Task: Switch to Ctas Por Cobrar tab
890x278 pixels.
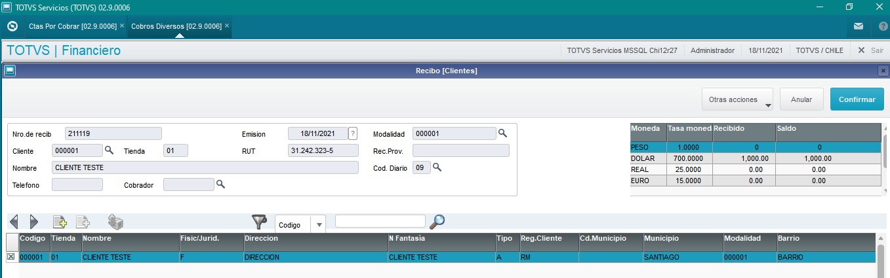Action: pos(73,26)
